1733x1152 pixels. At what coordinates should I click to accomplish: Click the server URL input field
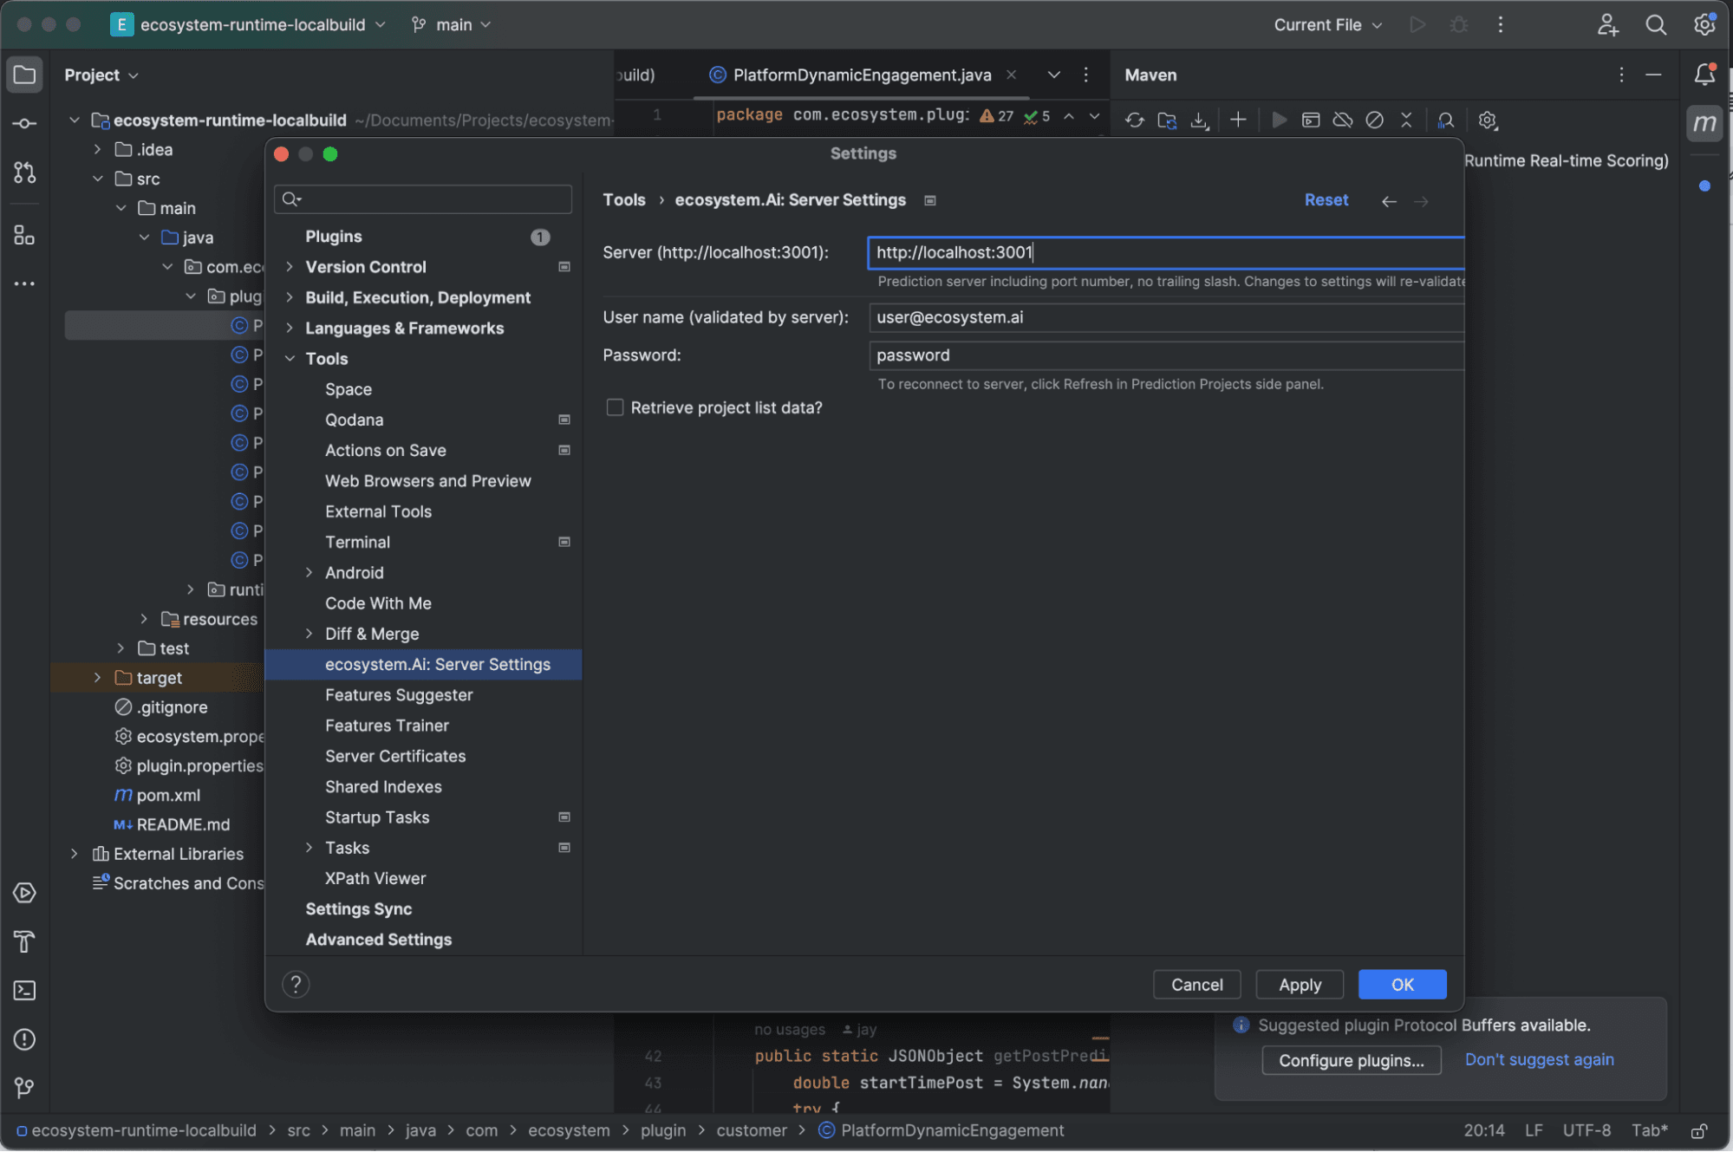pyautogui.click(x=1164, y=252)
